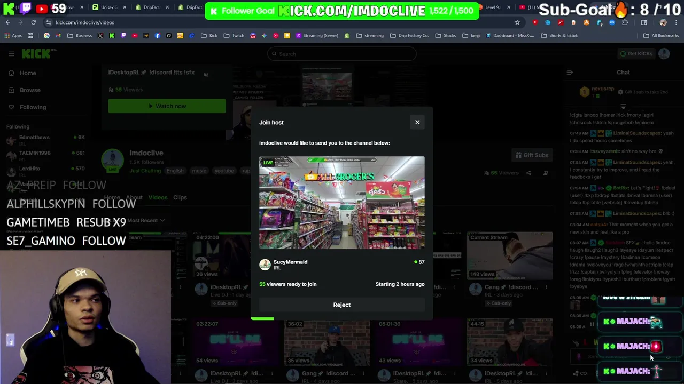
Task: Unmute the hosted stream speaker icon
Action: tap(206, 75)
